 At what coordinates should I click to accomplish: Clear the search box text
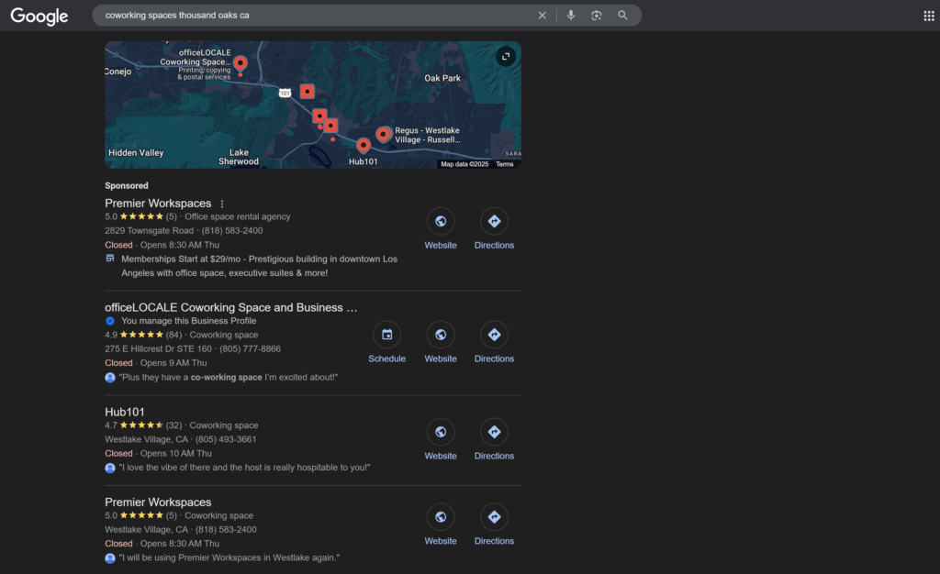tap(542, 16)
